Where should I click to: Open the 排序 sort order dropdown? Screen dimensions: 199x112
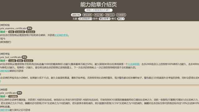[x=105, y=19]
